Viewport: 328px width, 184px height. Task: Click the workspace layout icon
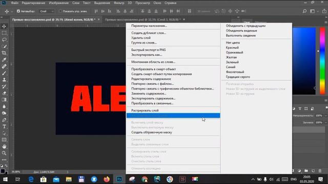coord(312,11)
